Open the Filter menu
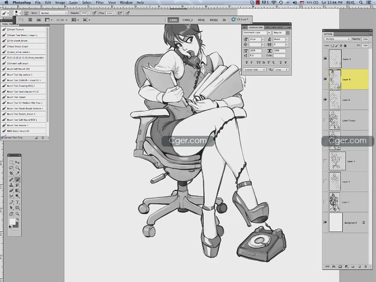 pyautogui.click(x=100, y=3)
